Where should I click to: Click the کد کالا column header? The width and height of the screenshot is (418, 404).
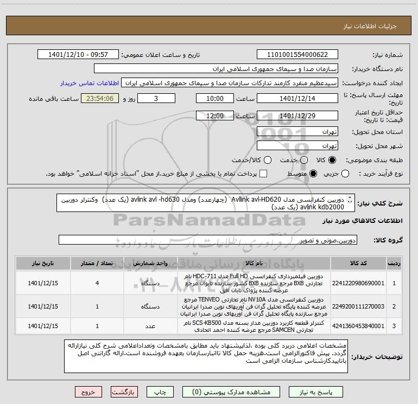point(358,264)
